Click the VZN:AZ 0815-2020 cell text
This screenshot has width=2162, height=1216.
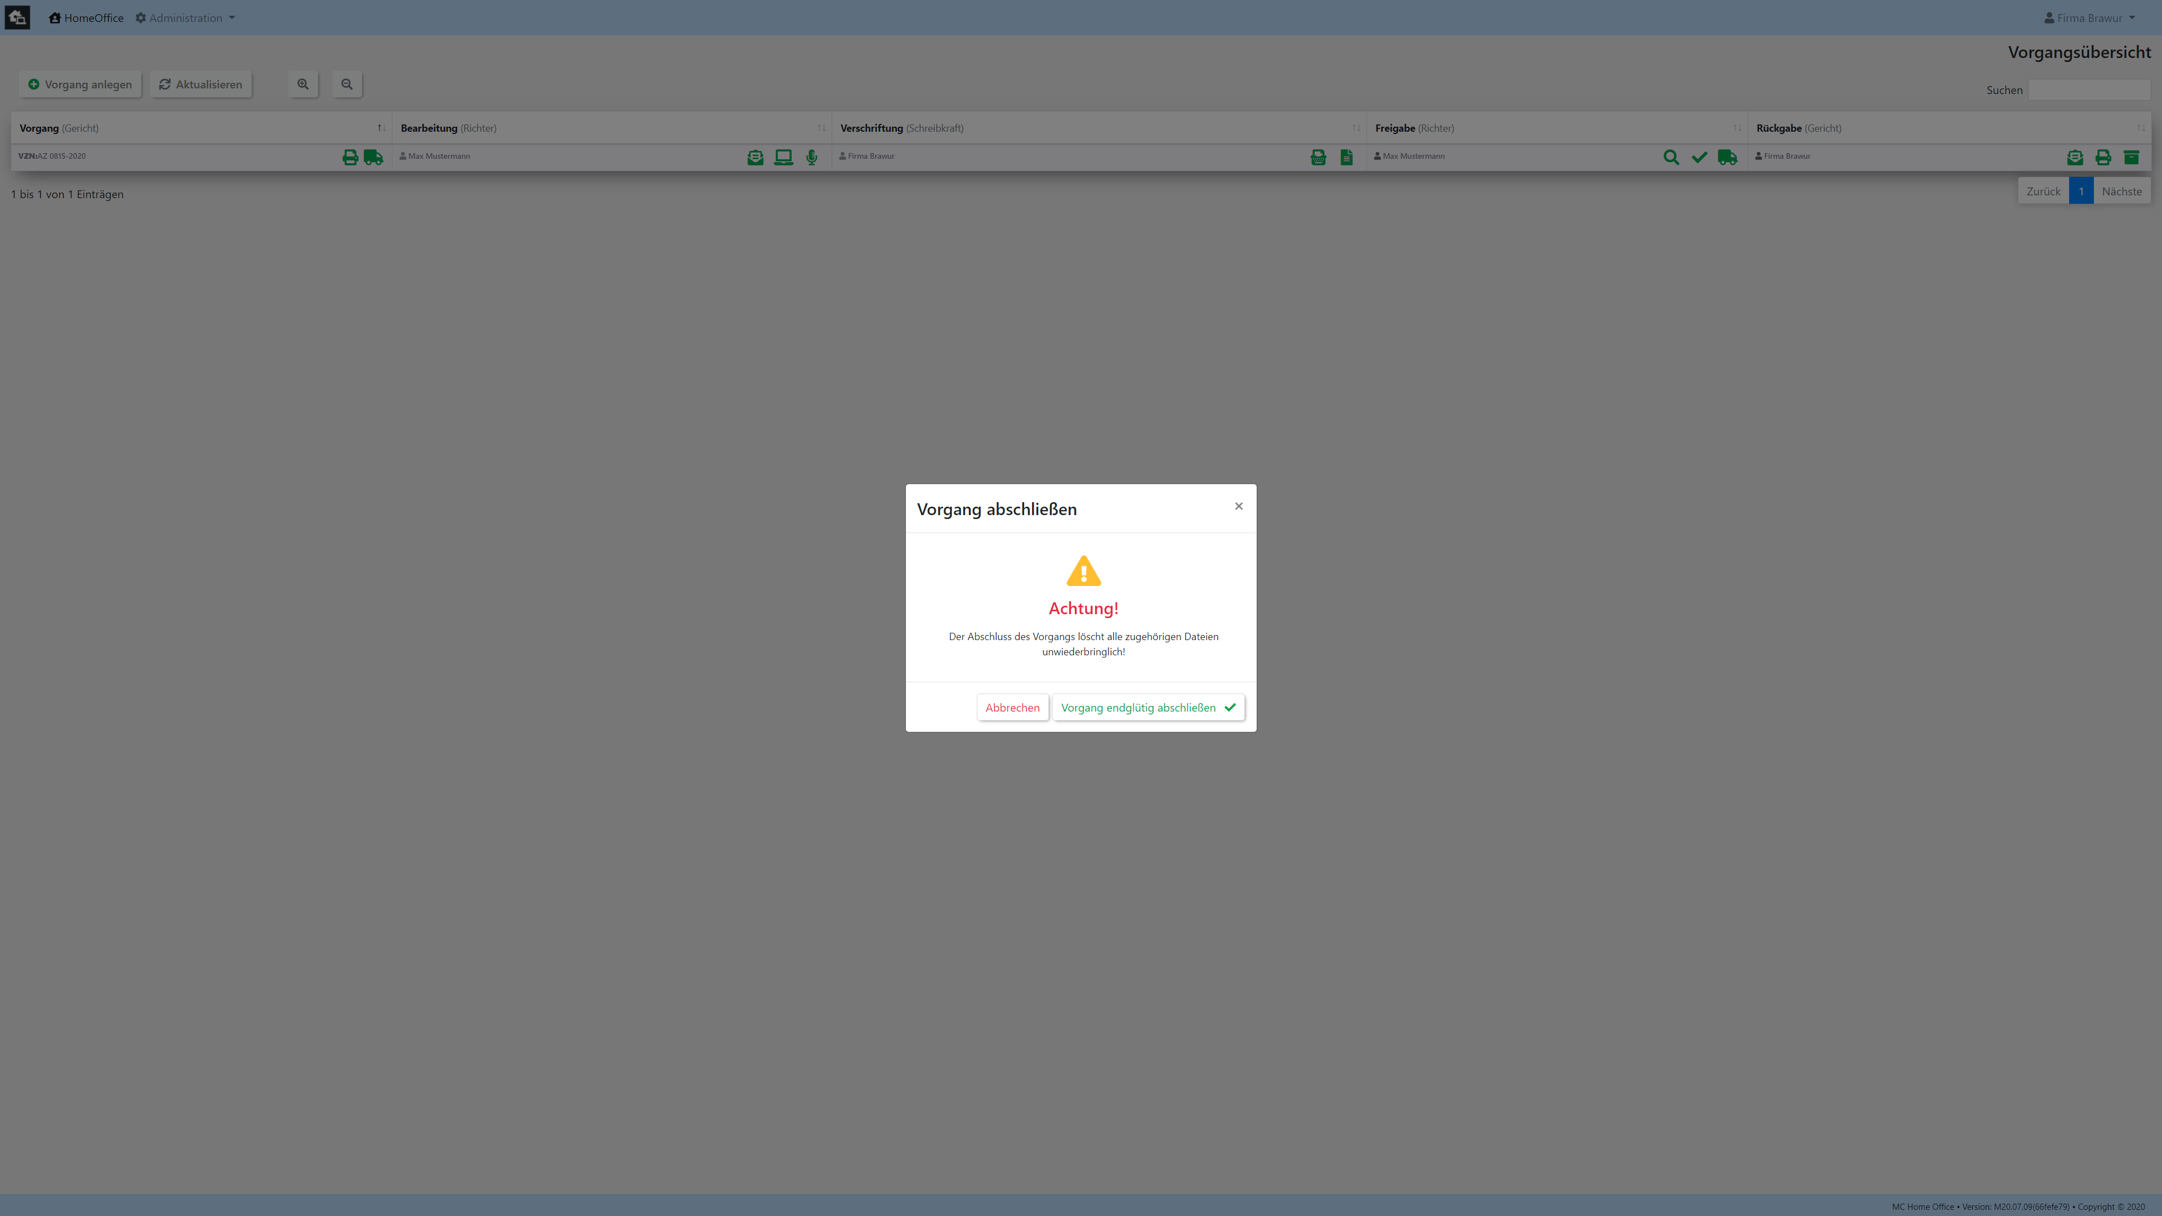tap(52, 156)
